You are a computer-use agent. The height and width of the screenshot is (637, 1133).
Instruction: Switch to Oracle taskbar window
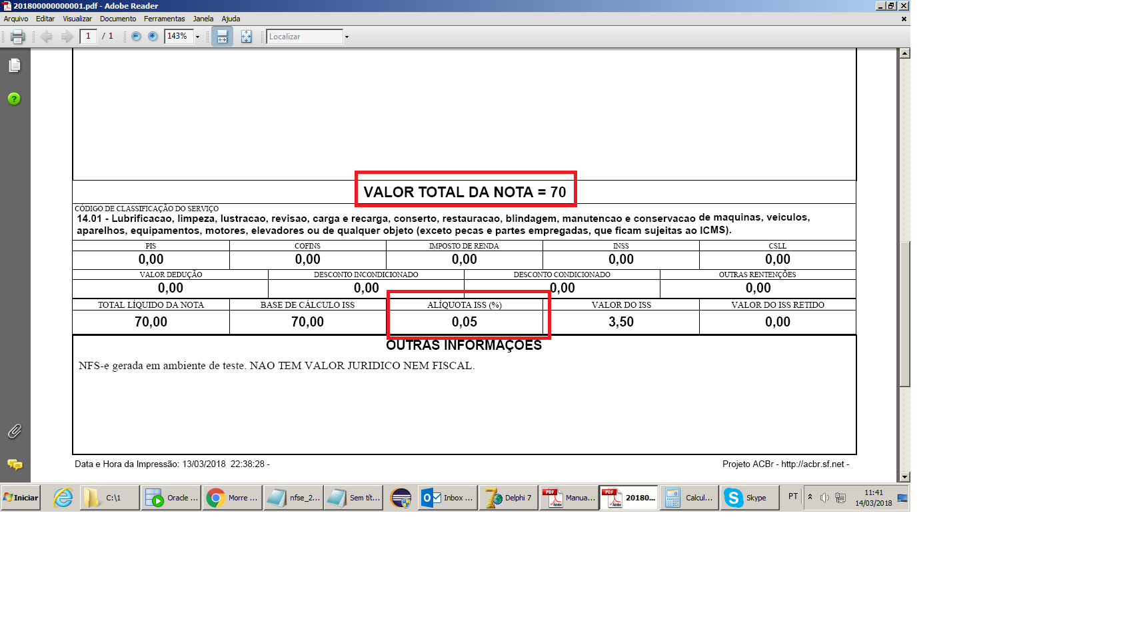[x=171, y=498]
